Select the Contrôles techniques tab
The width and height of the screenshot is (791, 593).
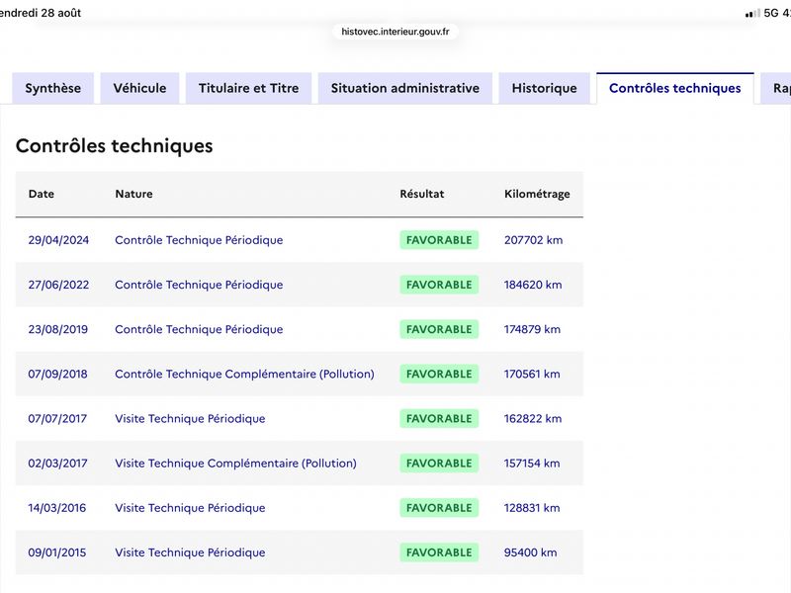tap(675, 88)
